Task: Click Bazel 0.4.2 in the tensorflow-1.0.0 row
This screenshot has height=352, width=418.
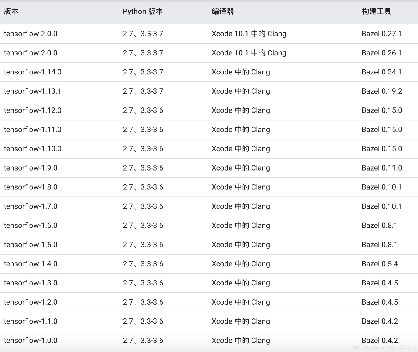Action: [380, 340]
